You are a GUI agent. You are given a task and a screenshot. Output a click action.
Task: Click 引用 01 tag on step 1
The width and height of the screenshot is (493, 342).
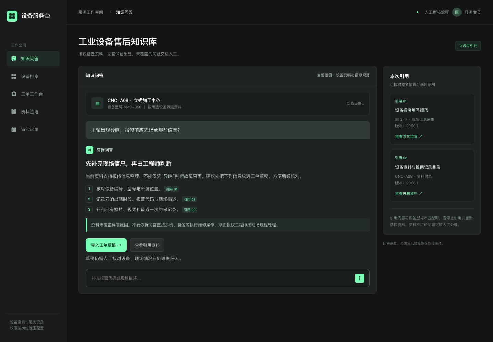click(x=172, y=189)
